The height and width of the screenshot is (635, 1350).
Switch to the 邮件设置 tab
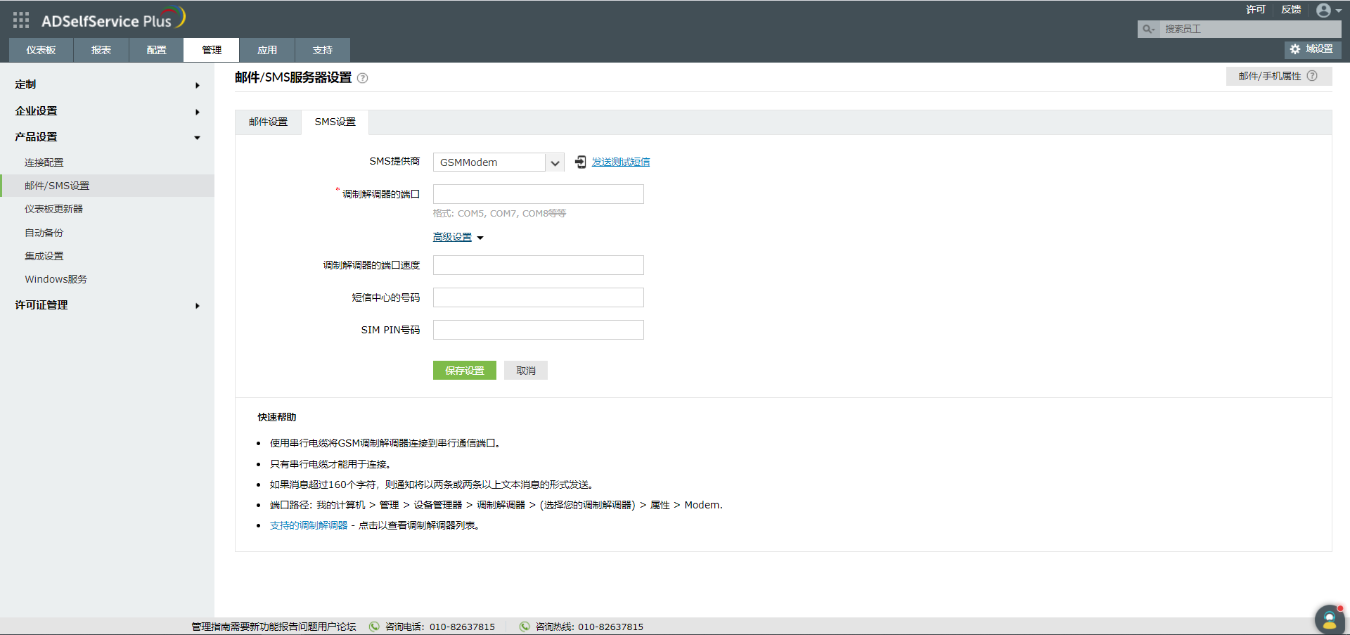268,122
